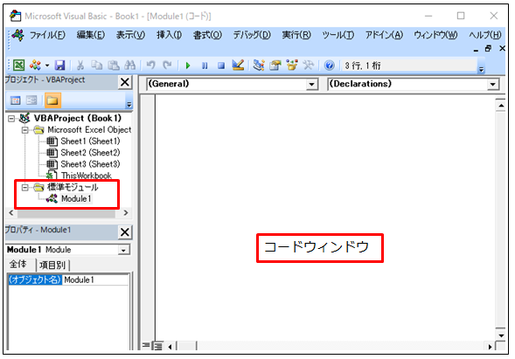This screenshot has height=359, width=515.
Task: Toggle Design Mode icon
Action: pos(238,65)
